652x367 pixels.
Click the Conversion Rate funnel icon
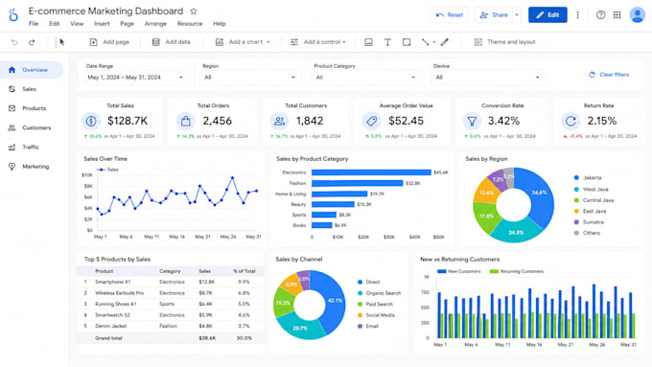pyautogui.click(x=472, y=121)
